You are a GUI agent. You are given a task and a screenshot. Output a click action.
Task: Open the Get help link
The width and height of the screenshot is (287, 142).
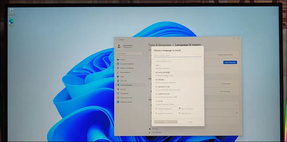155,129
